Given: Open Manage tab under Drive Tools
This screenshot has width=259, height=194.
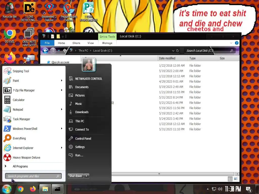Looking at the screenshot, I should tap(107, 43).
